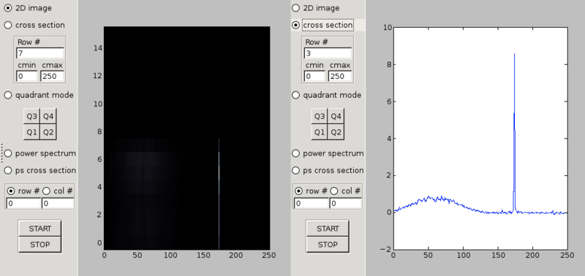This screenshot has width=585, height=276.
Task: Select power spectrum radio in right panel
Action: pos(295,153)
